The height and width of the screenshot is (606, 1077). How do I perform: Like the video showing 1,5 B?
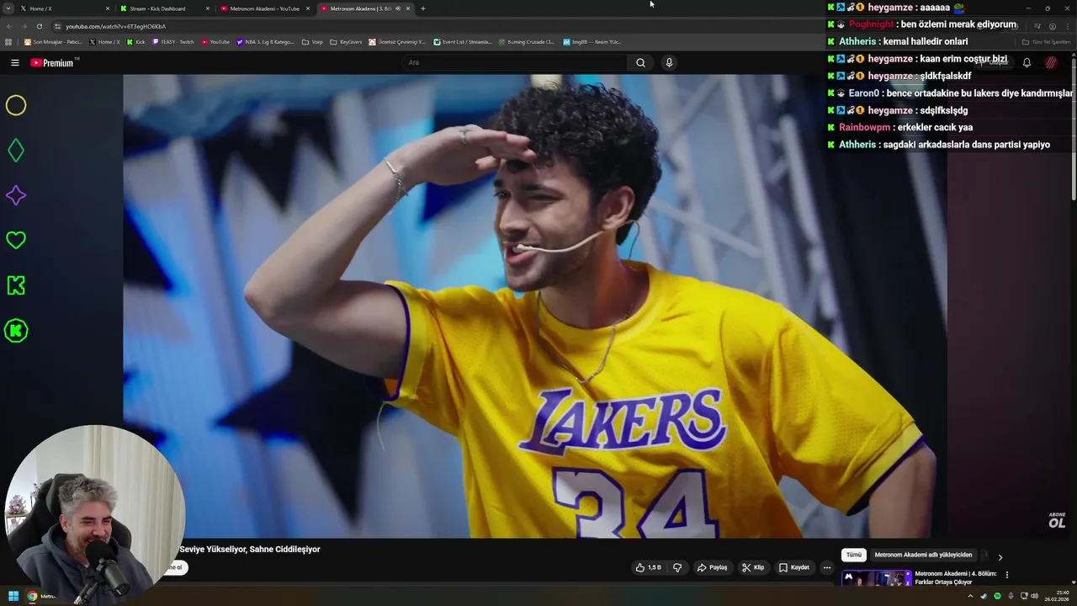[649, 567]
